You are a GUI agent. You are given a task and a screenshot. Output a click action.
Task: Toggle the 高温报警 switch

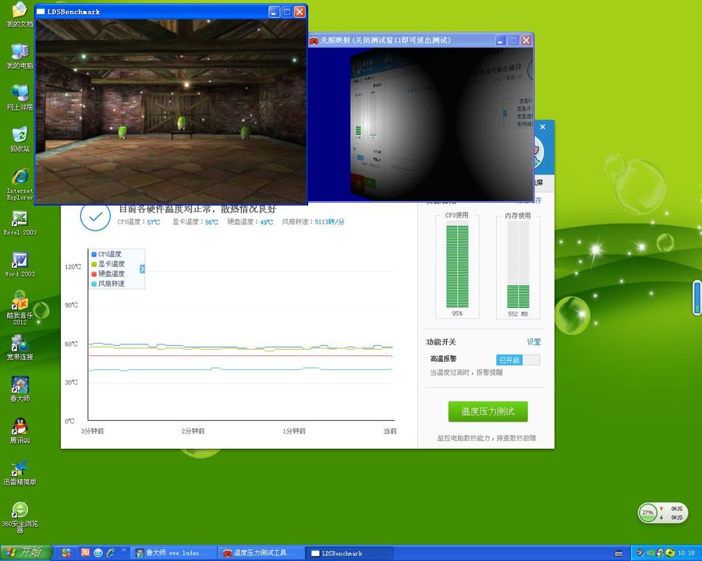[518, 360]
